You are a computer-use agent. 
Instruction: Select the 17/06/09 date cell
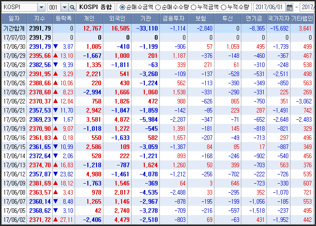pos(15,183)
